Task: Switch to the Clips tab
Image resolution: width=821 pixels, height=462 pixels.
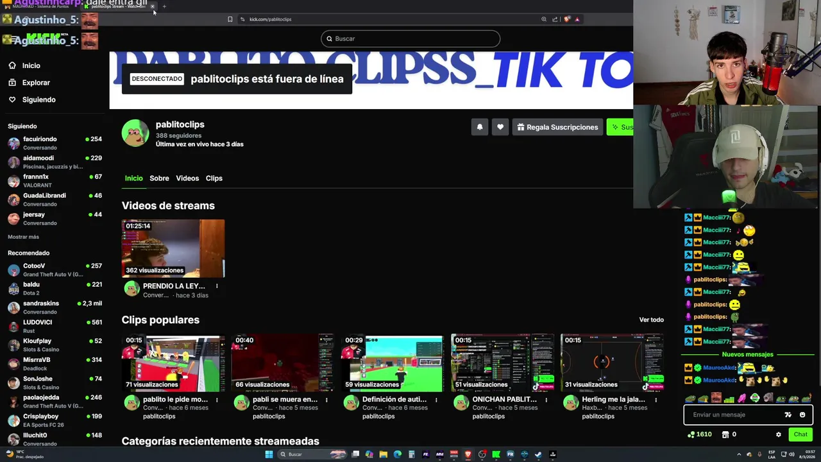Action: (x=214, y=178)
